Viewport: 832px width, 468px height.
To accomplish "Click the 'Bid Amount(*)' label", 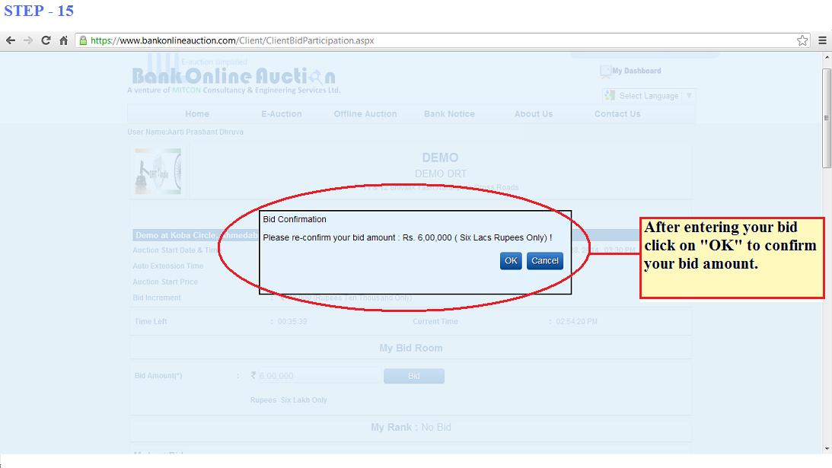I will coord(158,376).
